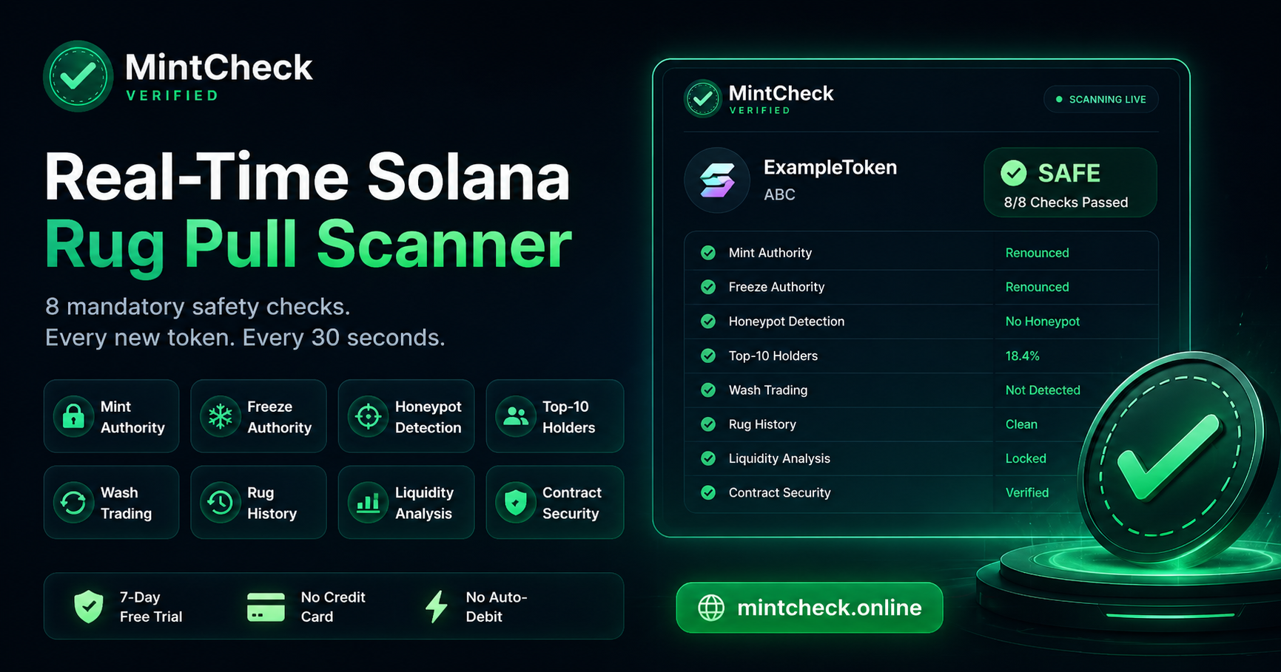Click the check circle beside Freeze Authority row
Viewport: 1281px width, 672px height.
(x=708, y=287)
